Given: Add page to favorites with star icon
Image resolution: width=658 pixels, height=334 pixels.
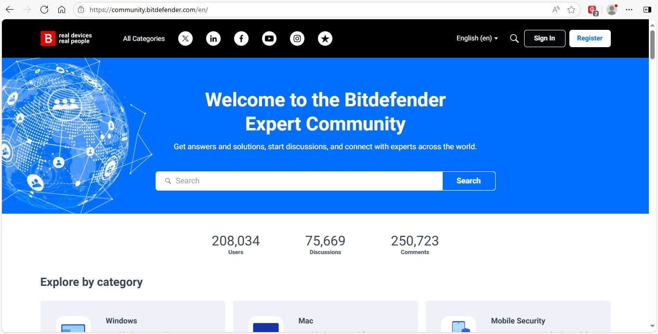Looking at the screenshot, I should click(571, 10).
